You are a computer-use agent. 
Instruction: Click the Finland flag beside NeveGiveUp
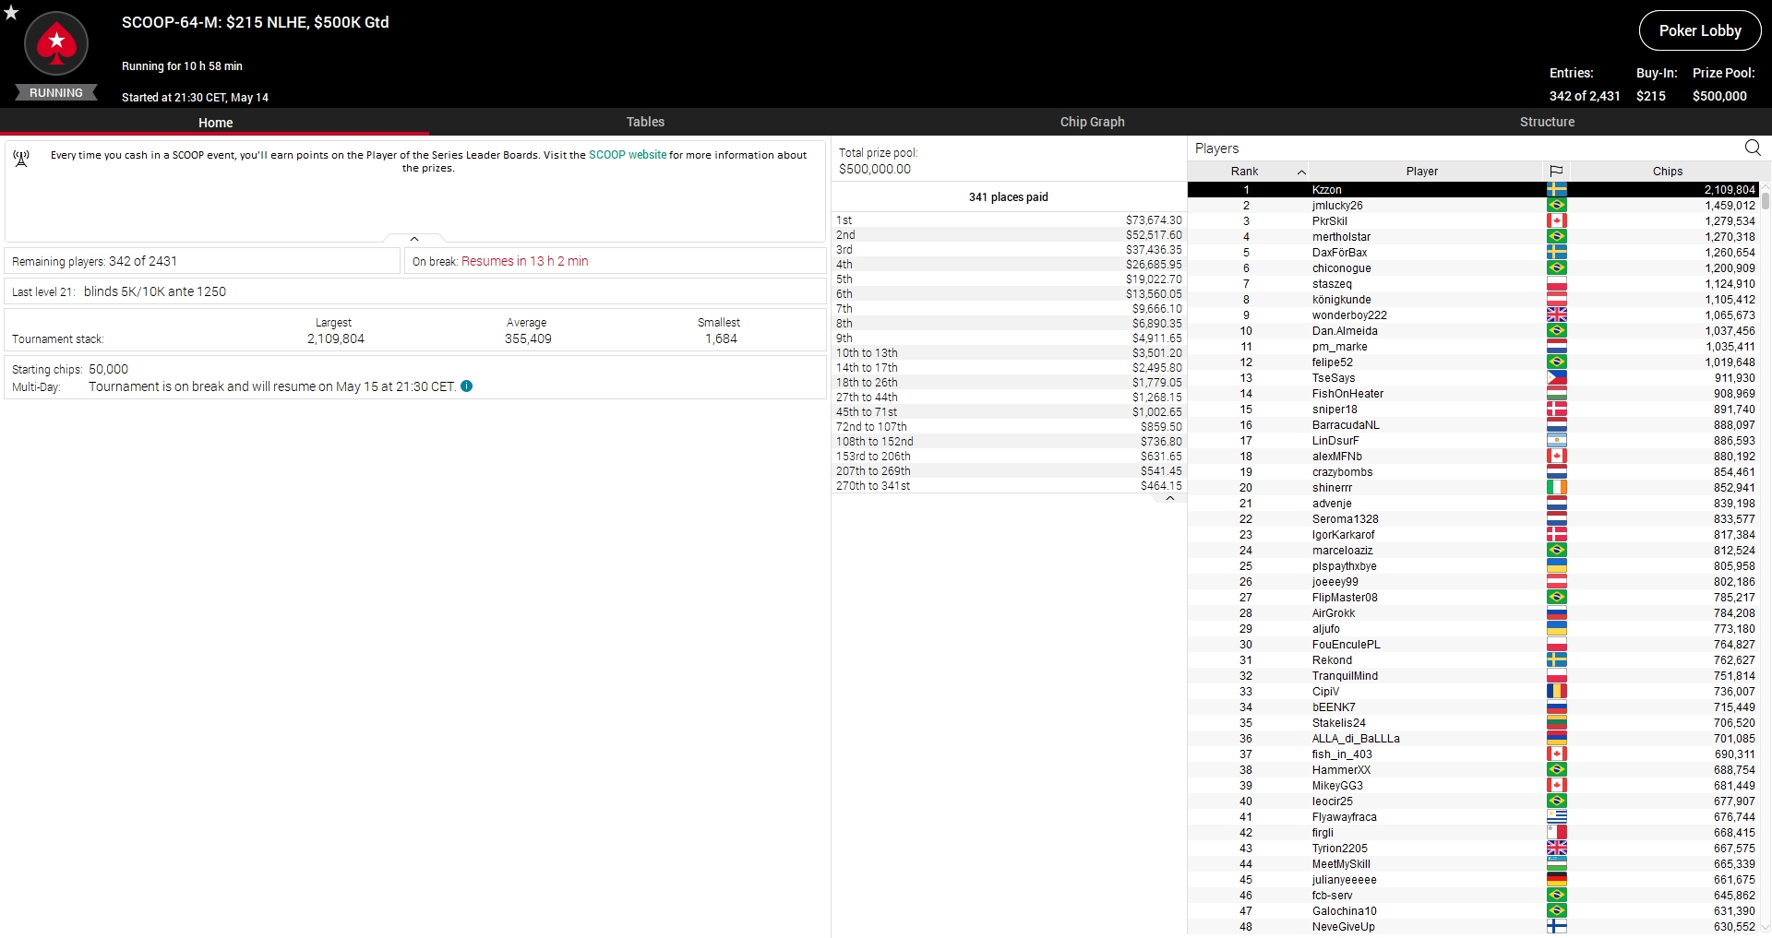[x=1557, y=927]
